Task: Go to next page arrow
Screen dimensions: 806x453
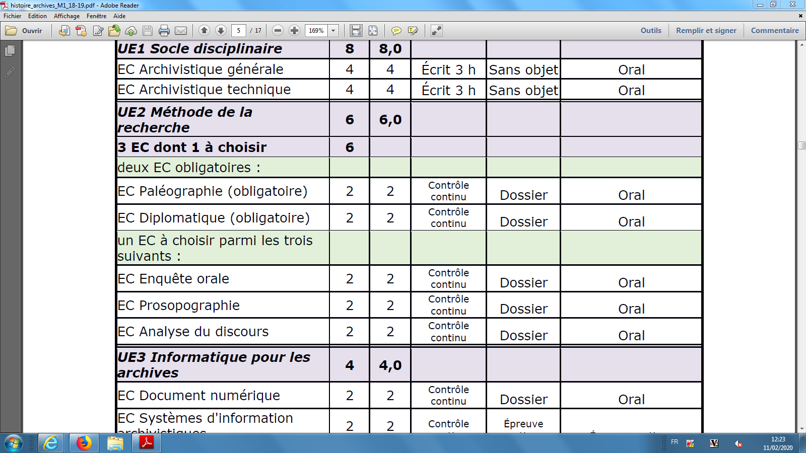Action: tap(221, 31)
